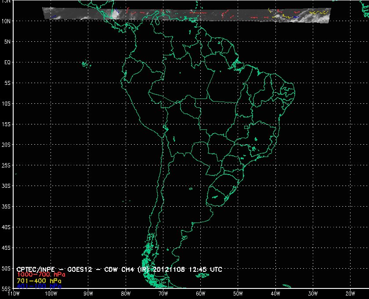Click the blue 401-100 hPa legend entry

[39, 286]
